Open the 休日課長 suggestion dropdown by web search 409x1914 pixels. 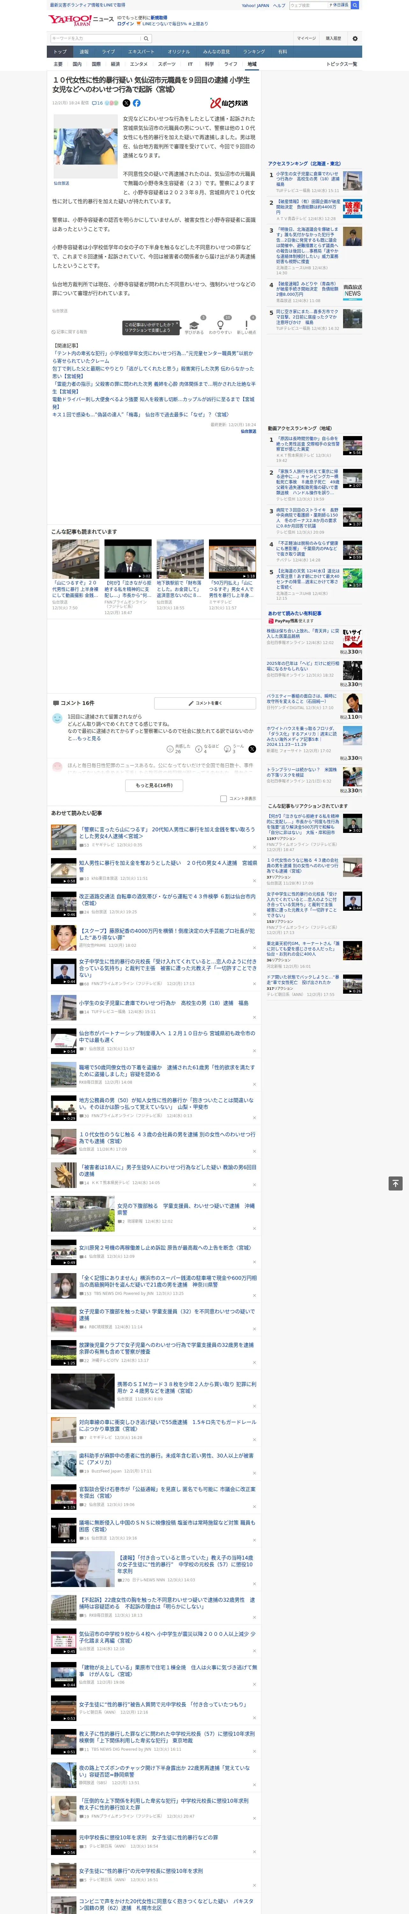coord(339,5)
